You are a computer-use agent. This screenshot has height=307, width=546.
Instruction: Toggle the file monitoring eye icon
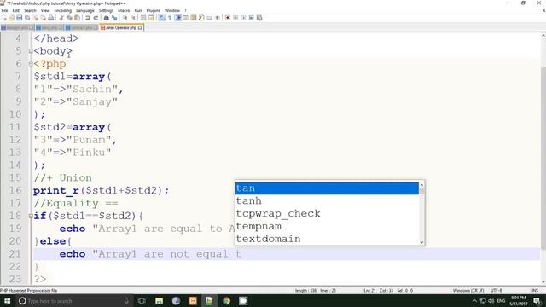(x=218, y=18)
